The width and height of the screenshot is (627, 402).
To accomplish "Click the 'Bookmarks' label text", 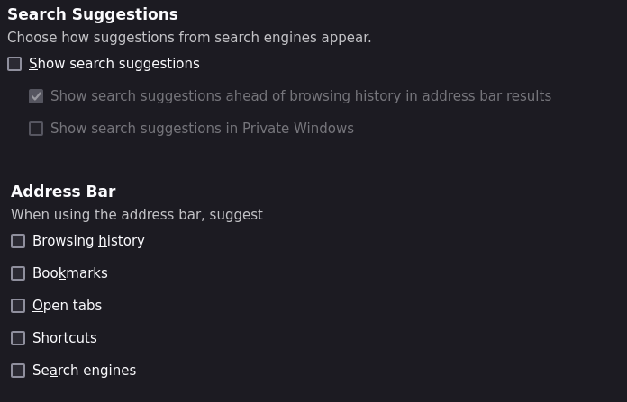I will tap(70, 273).
